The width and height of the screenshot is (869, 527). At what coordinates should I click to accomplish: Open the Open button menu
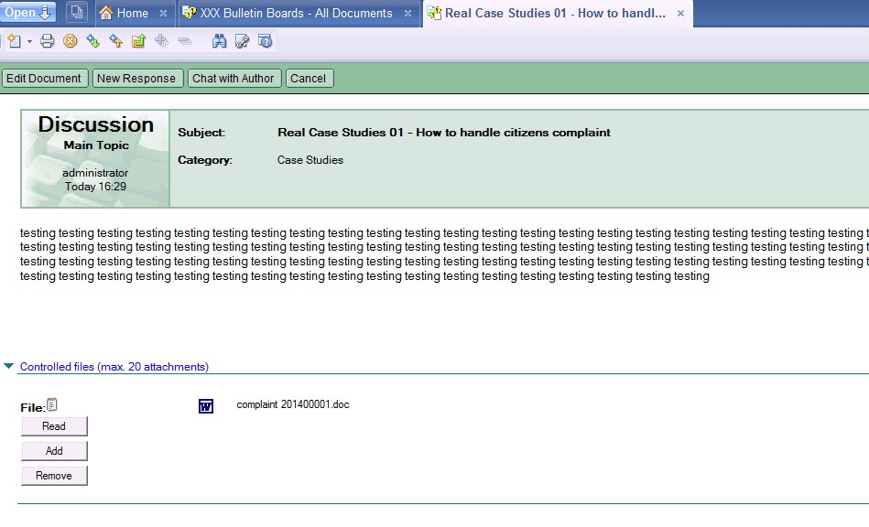point(28,13)
